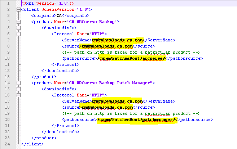The height and width of the screenshot is (149, 237).
Task: Click the comment text on line 9
Action: point(131,52)
